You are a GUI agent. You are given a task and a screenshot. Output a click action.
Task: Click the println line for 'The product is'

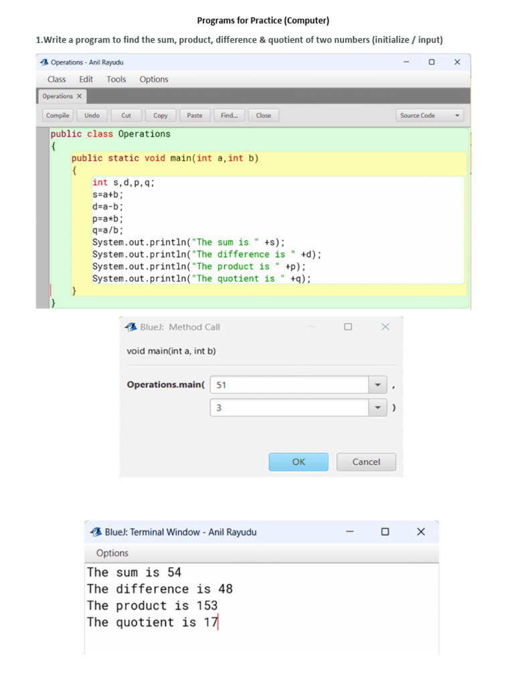click(199, 266)
